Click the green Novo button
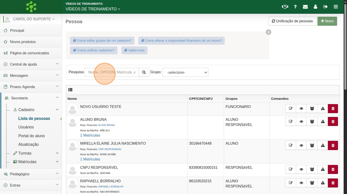347x194 pixels. [x=327, y=21]
